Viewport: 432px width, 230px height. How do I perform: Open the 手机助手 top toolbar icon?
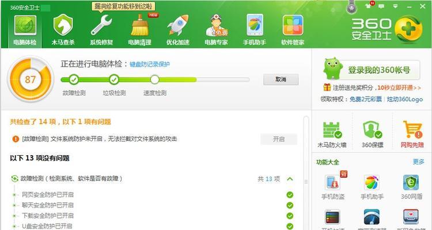point(255,30)
